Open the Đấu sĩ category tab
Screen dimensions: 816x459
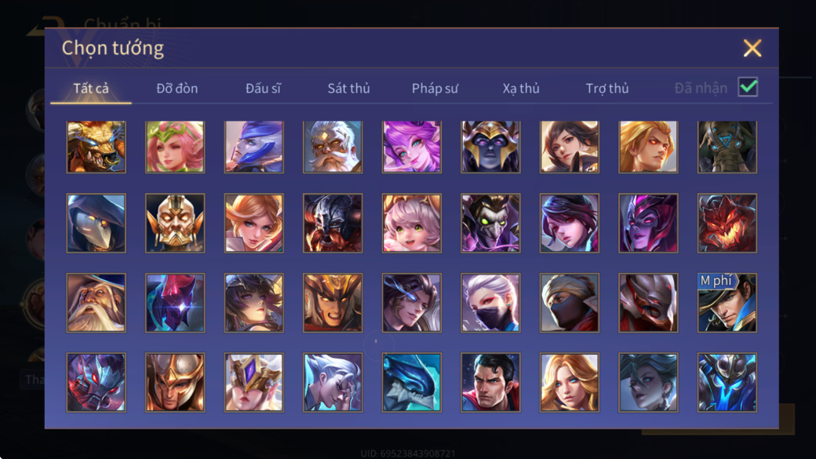coord(263,89)
